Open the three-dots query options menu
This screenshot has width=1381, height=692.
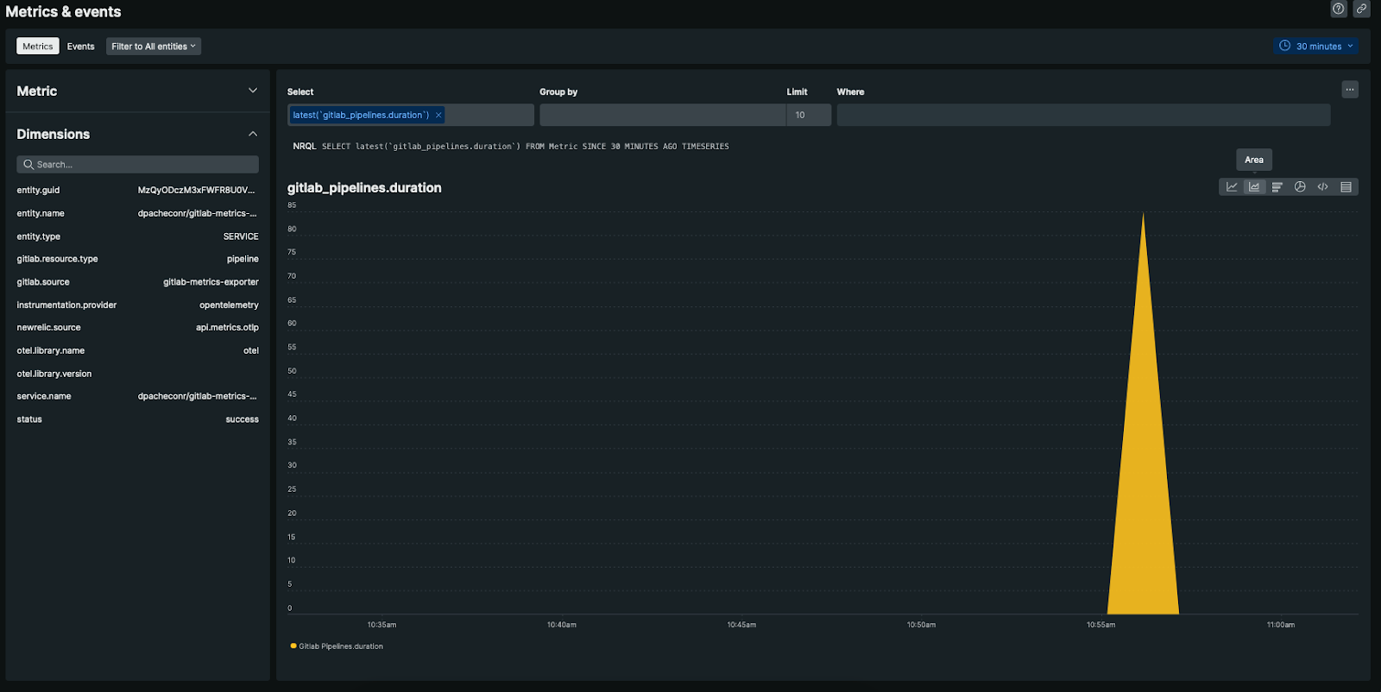tap(1350, 90)
